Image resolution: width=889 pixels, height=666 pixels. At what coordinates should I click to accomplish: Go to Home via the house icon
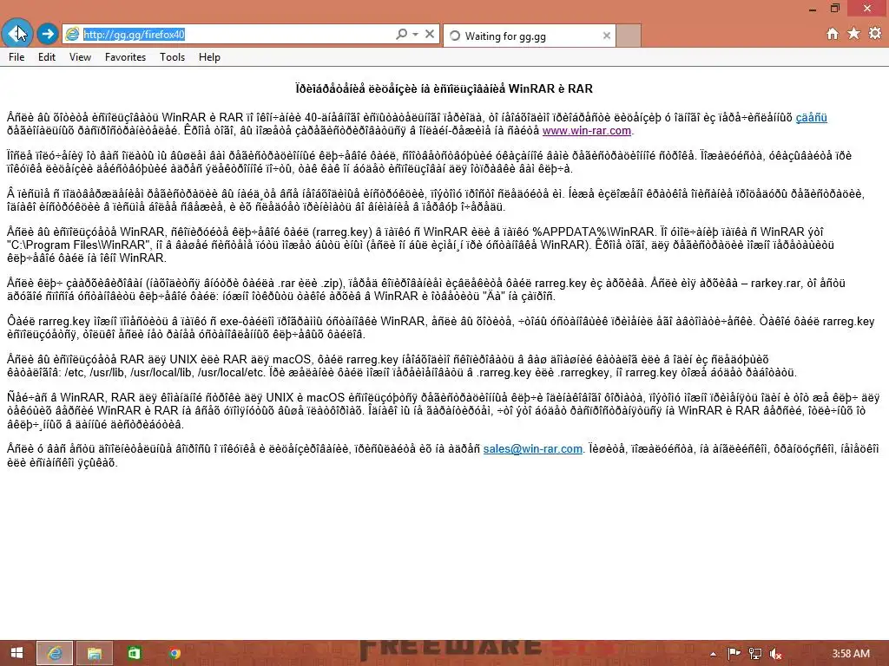tap(833, 34)
